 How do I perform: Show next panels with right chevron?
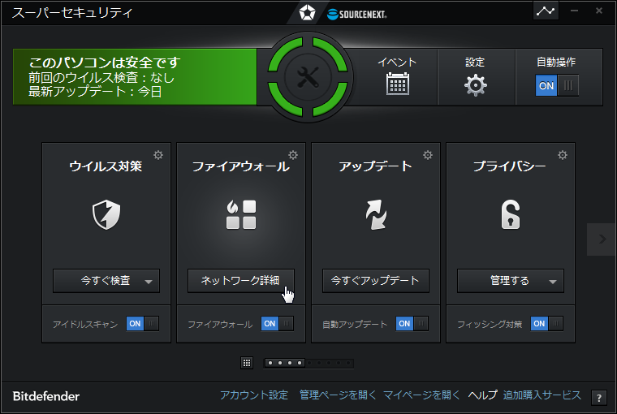tap(602, 239)
